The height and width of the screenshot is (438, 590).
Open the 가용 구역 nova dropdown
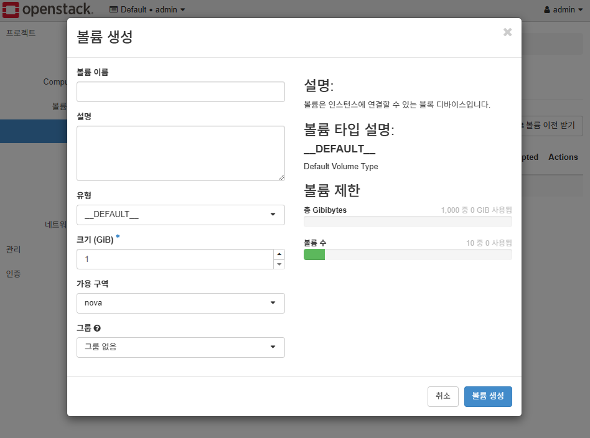point(180,303)
